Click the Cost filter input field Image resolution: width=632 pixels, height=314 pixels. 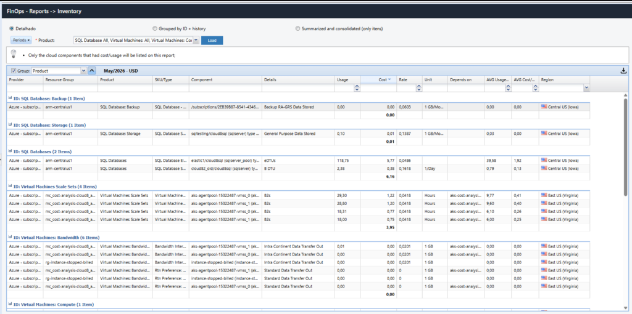(x=378, y=87)
